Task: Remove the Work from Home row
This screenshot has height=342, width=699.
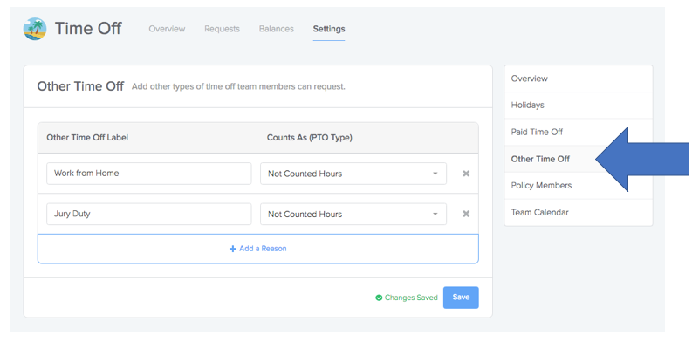Action: click(x=466, y=174)
